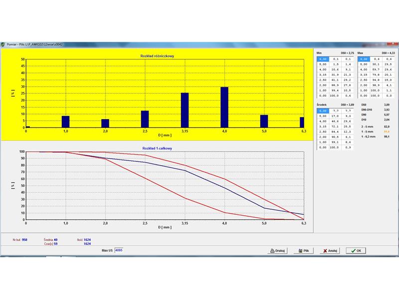Click the application icon in title bar
The width and height of the screenshot is (399, 299).
tap(3, 45)
